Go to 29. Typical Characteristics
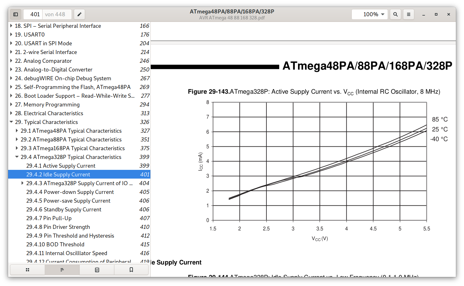 46,122
